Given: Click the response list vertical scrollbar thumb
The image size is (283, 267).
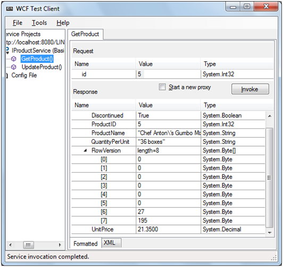Looking at the screenshot, I should (x=270, y=177).
